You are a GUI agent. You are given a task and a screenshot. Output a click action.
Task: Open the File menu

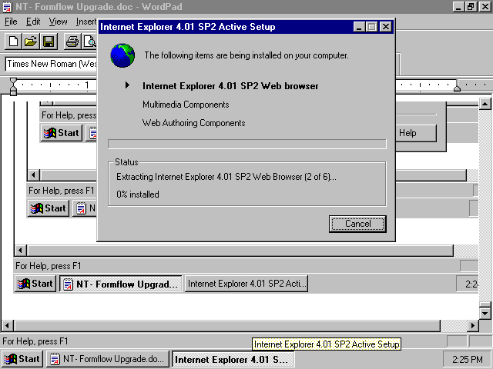(x=11, y=22)
